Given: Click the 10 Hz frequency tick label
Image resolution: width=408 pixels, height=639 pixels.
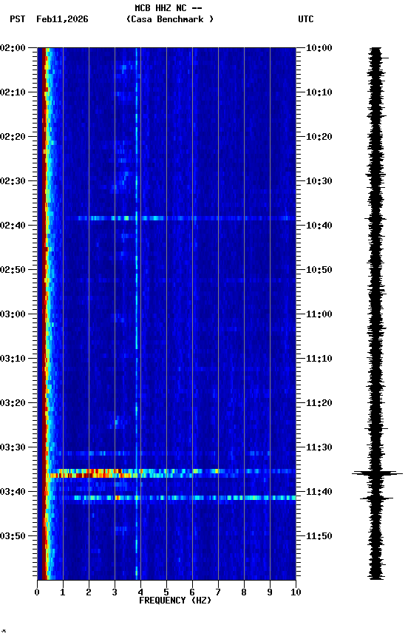Looking at the screenshot, I should tap(296, 592).
